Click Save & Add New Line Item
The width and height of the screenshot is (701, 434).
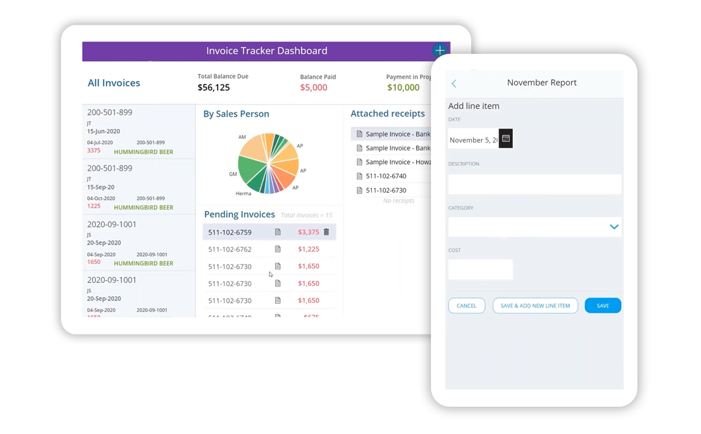click(x=535, y=306)
